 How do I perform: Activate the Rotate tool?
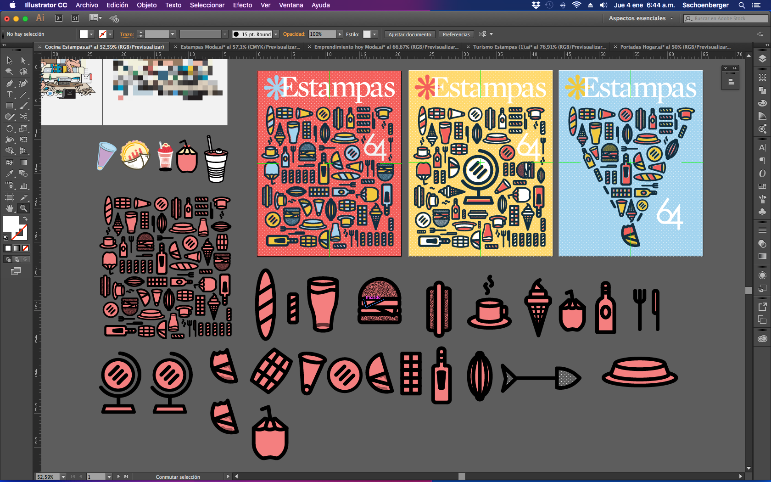tap(10, 129)
